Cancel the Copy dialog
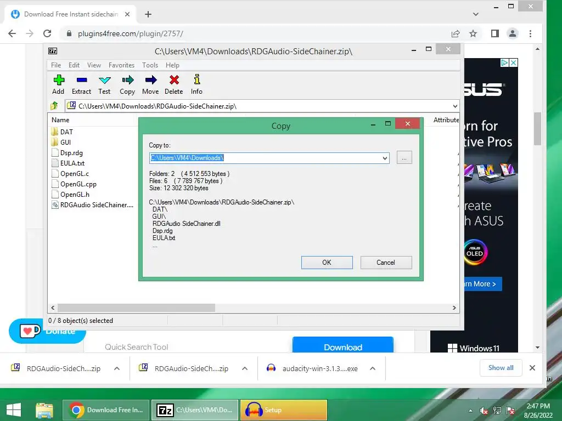The image size is (562, 421). pos(386,263)
